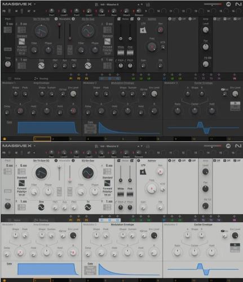Select Tri PM oscillator icon in dark theme
This screenshot has height=282, width=243.
click(x=88, y=66)
